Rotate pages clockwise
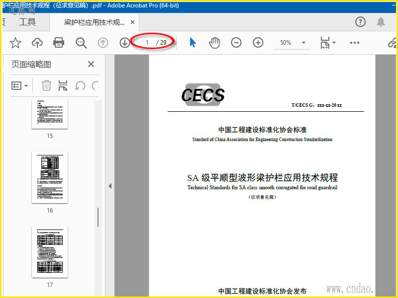398x298 pixels. click(x=95, y=85)
